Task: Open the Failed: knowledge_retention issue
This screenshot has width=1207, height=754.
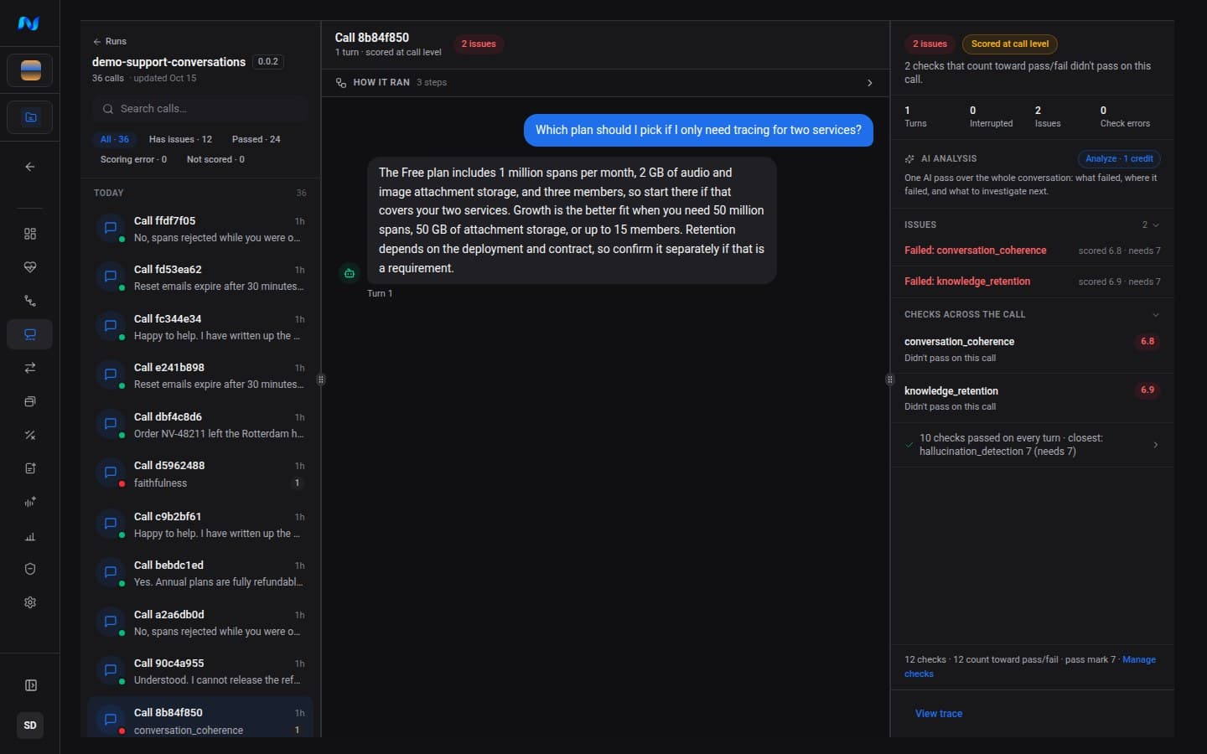Action: click(x=1032, y=281)
